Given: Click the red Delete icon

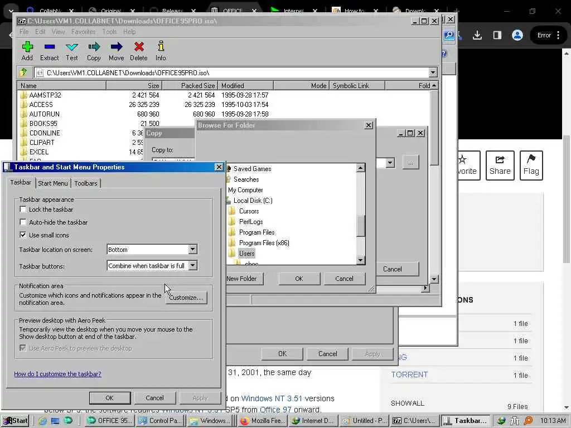Looking at the screenshot, I should pos(139,47).
